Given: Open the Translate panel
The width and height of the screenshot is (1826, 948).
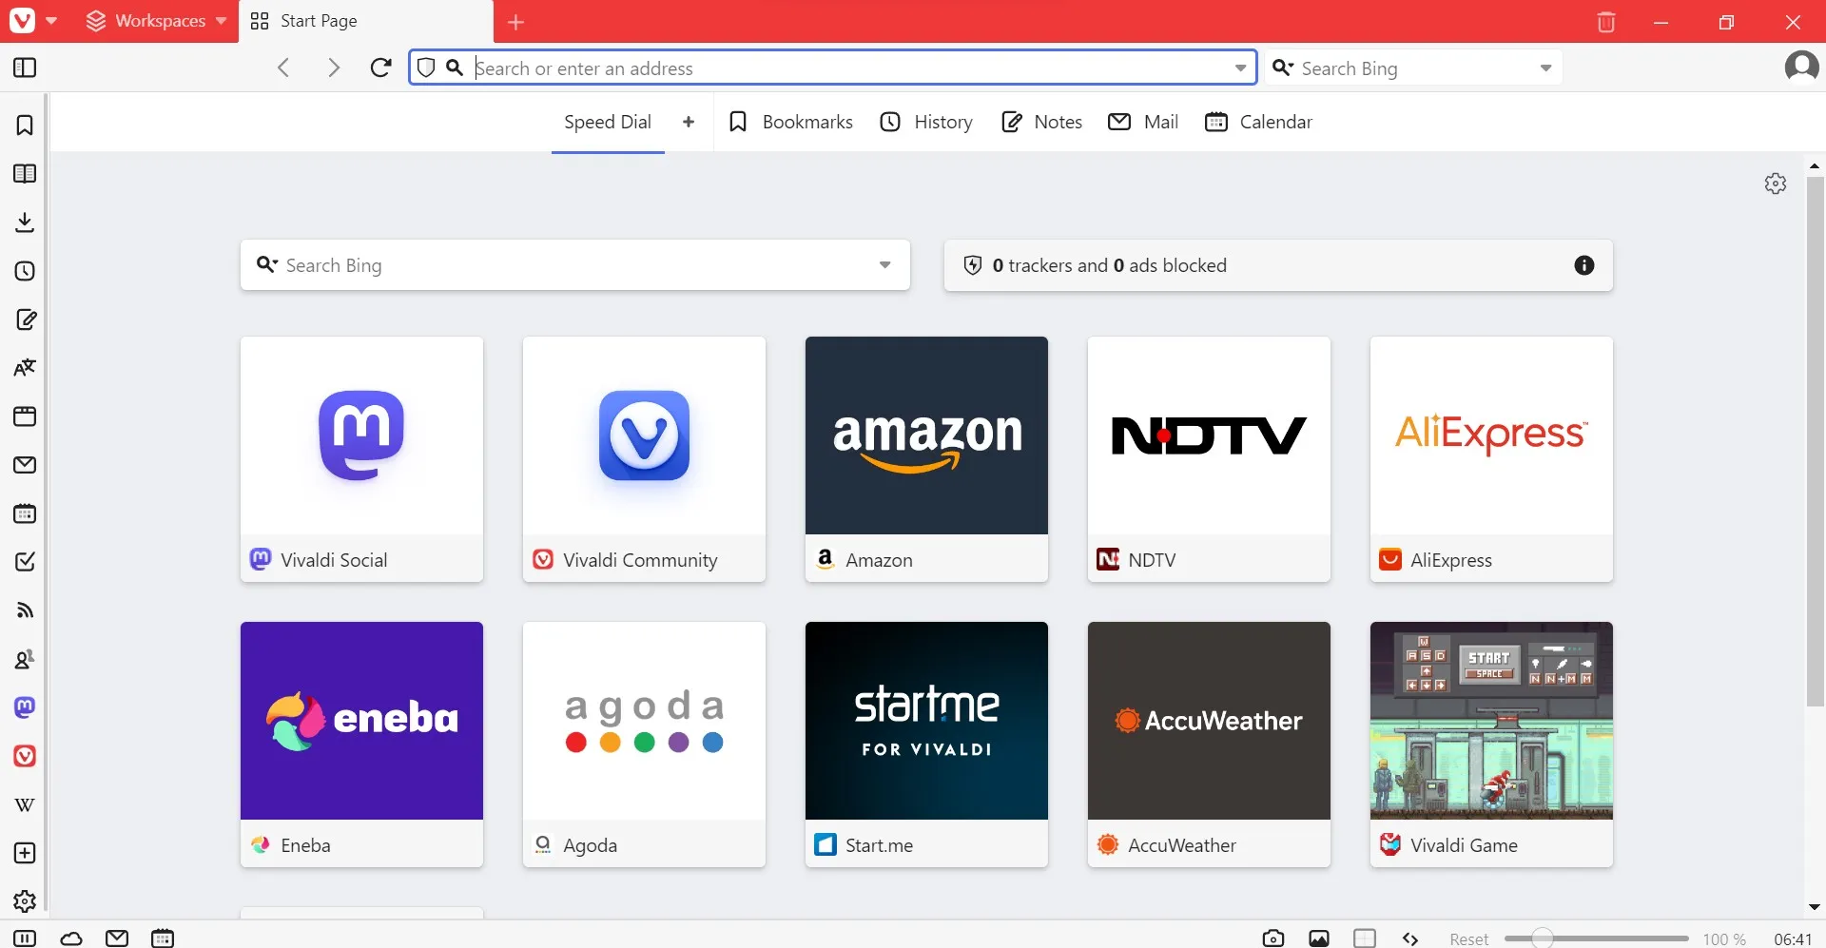Looking at the screenshot, I should click(25, 368).
